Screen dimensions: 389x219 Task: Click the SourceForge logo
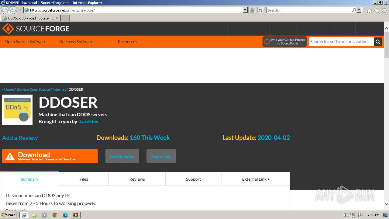click(36, 29)
